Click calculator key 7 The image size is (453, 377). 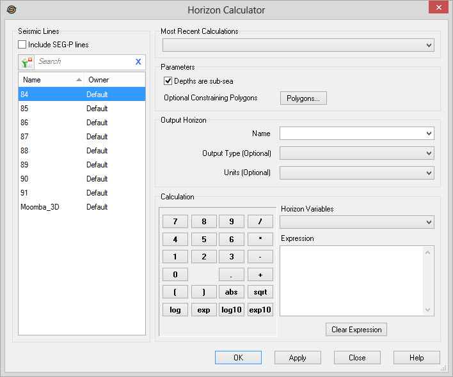175,221
